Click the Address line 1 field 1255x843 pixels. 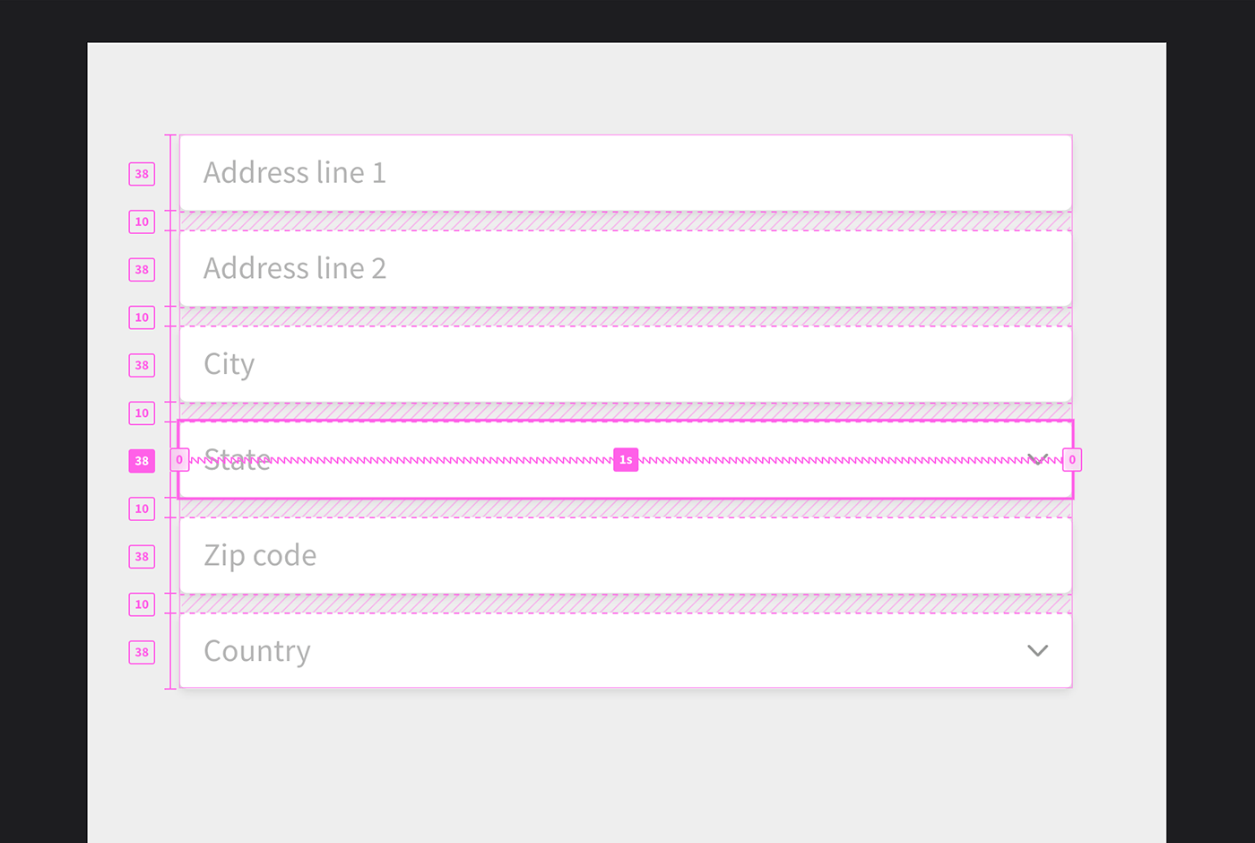[626, 173]
